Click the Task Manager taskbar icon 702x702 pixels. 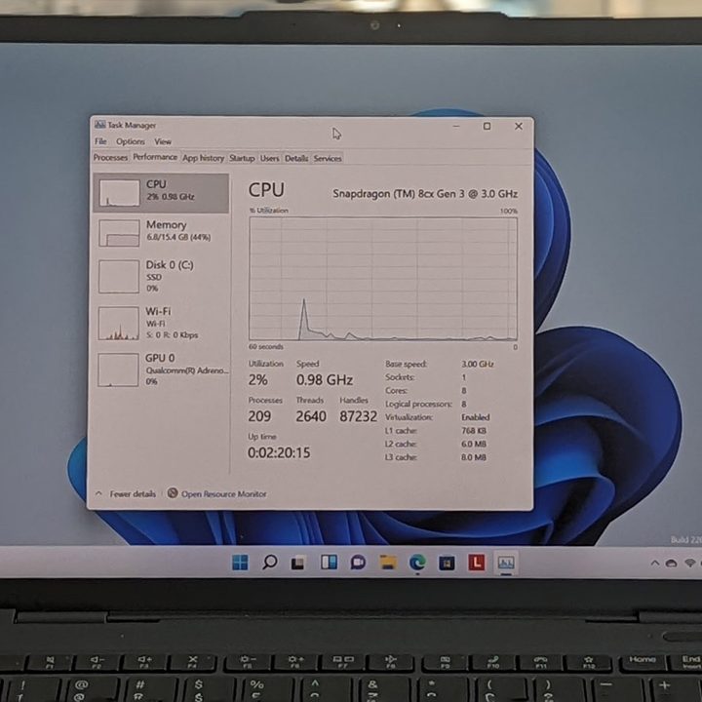tap(506, 563)
